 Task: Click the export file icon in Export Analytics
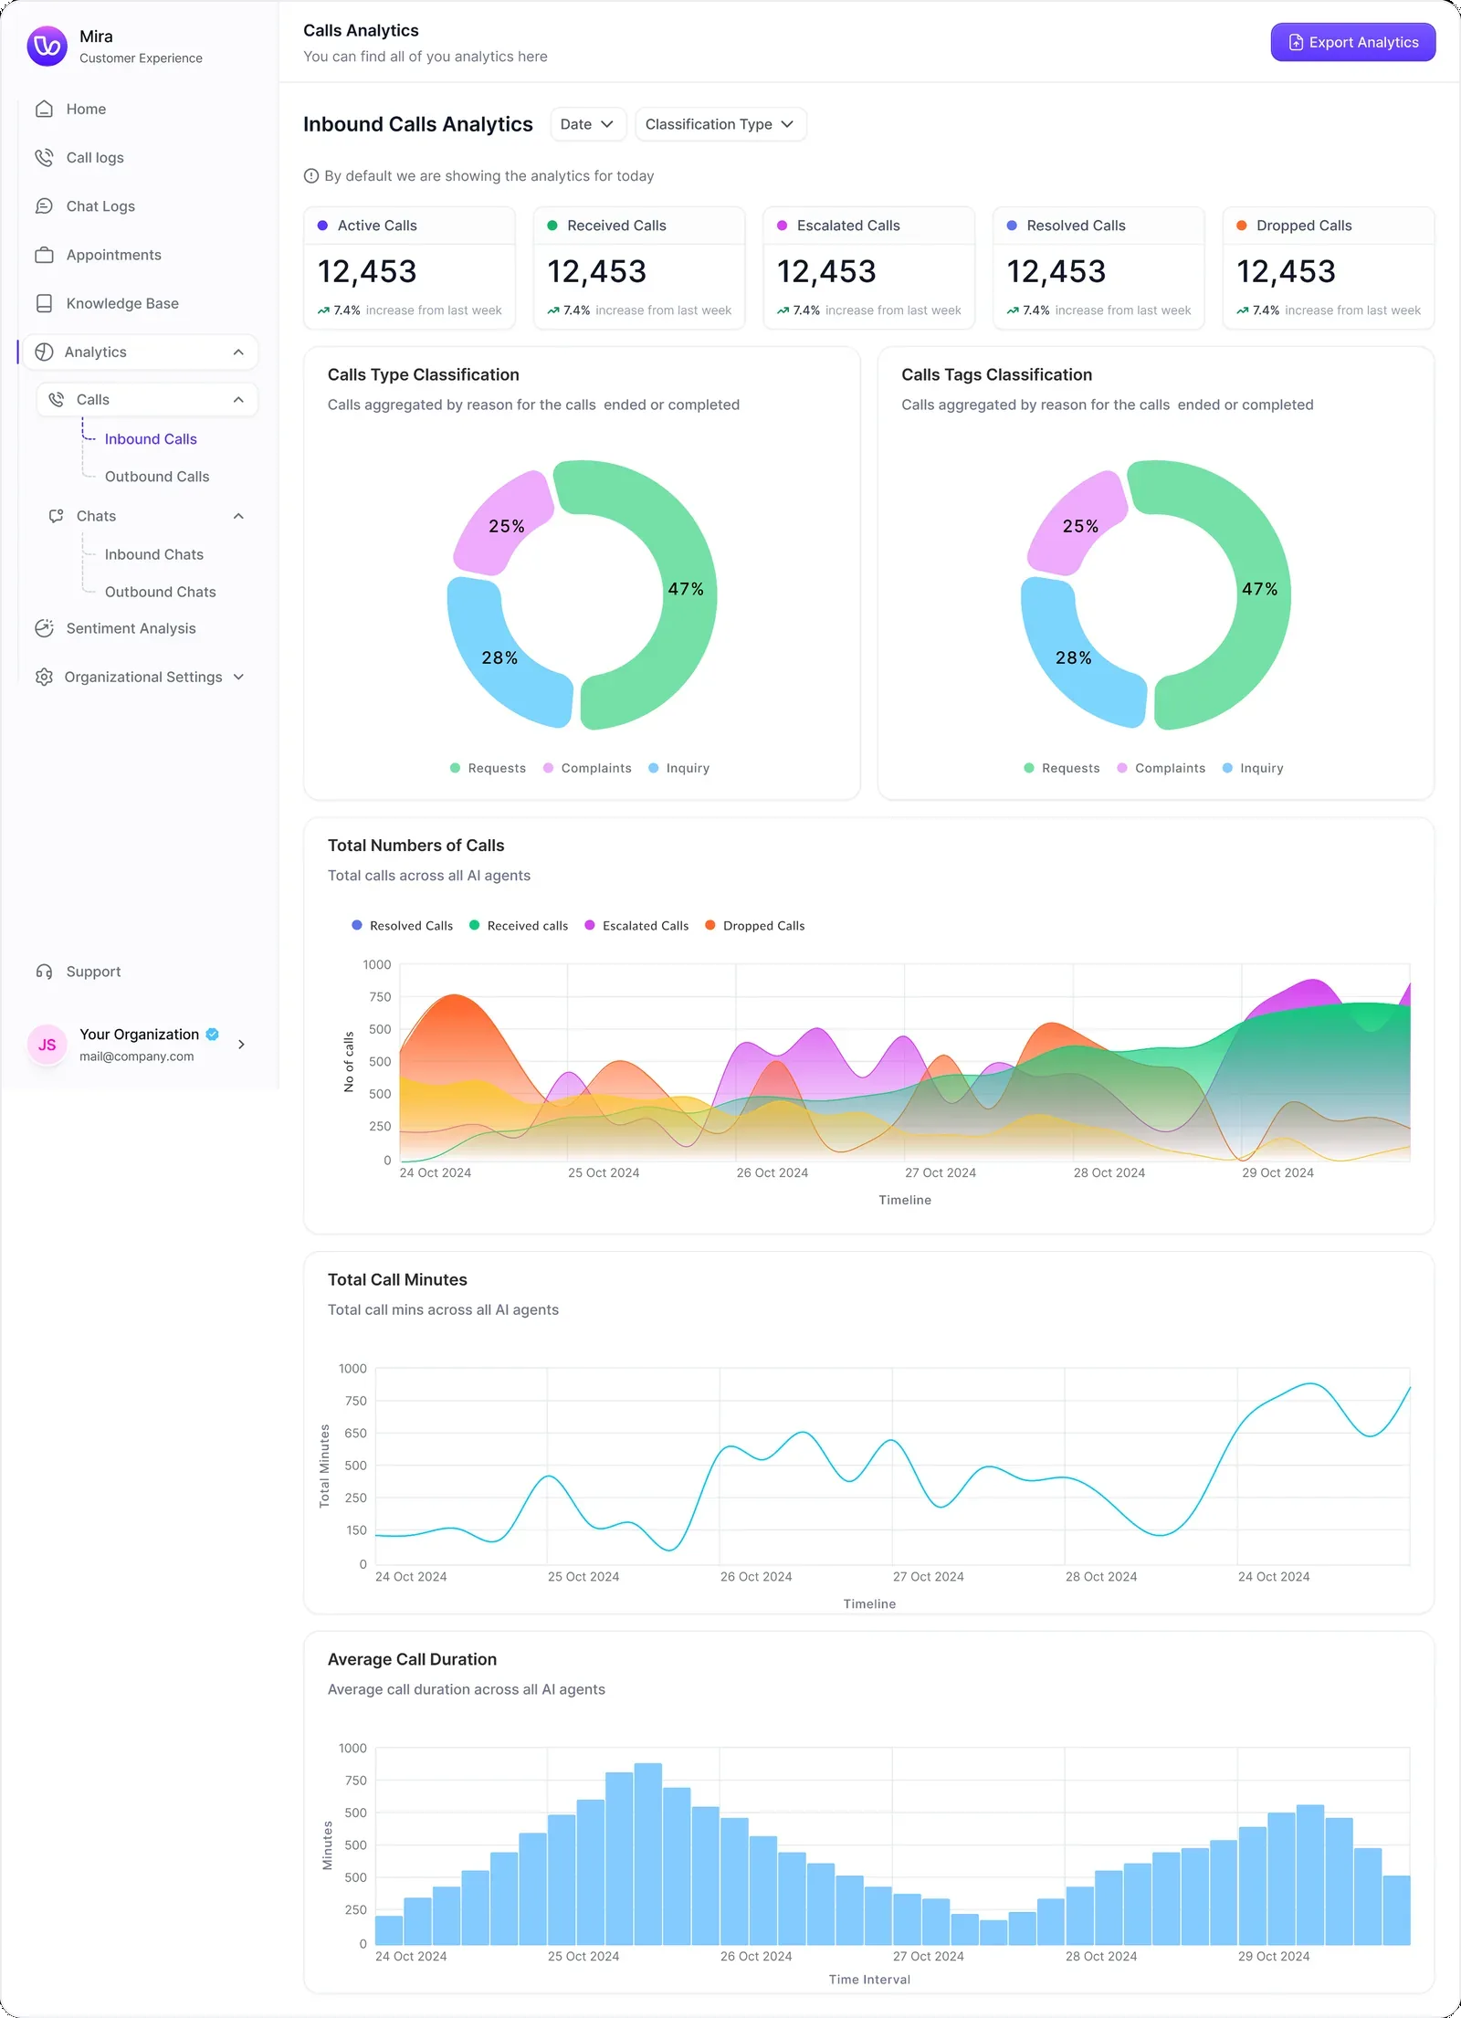click(1296, 43)
